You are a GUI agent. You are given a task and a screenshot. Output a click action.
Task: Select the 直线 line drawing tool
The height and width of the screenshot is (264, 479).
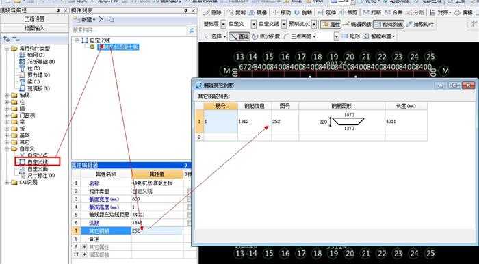[x=239, y=36]
